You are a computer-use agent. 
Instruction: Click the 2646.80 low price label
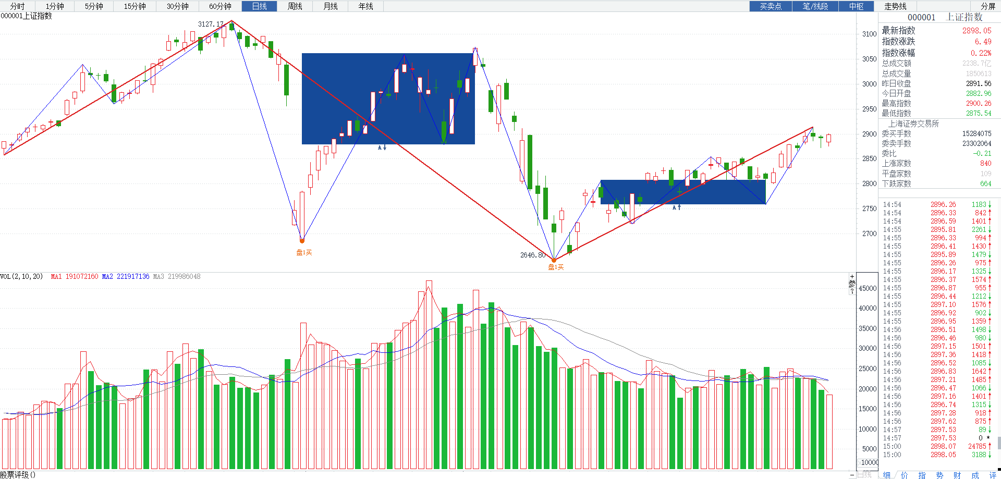533,255
